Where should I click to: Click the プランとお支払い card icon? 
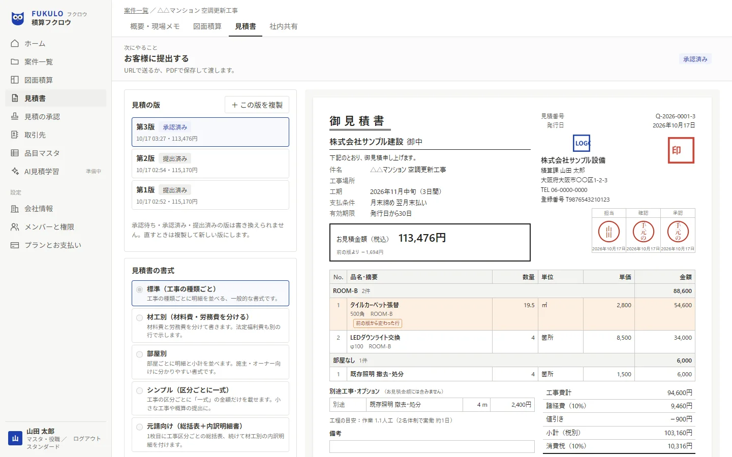[x=15, y=245]
